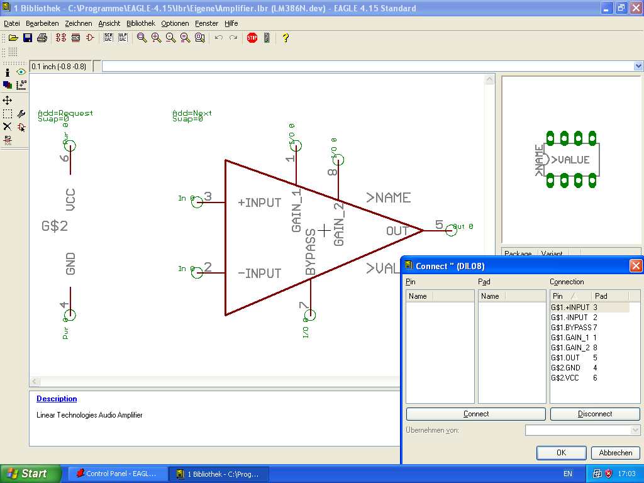Click the horizontal scrollbar left arrow
This screenshot has width=644, height=483.
pyautogui.click(x=35, y=382)
